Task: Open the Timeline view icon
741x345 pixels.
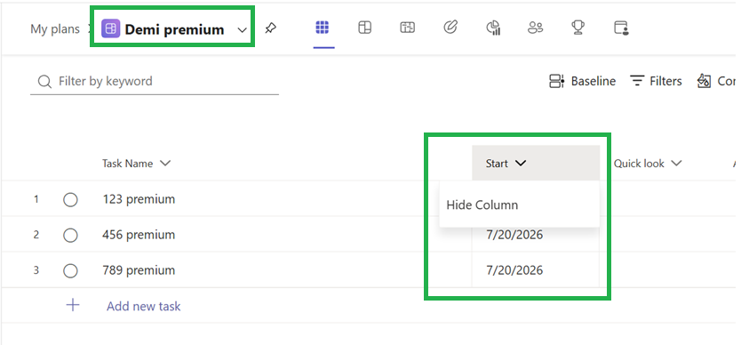Action: click(x=407, y=28)
